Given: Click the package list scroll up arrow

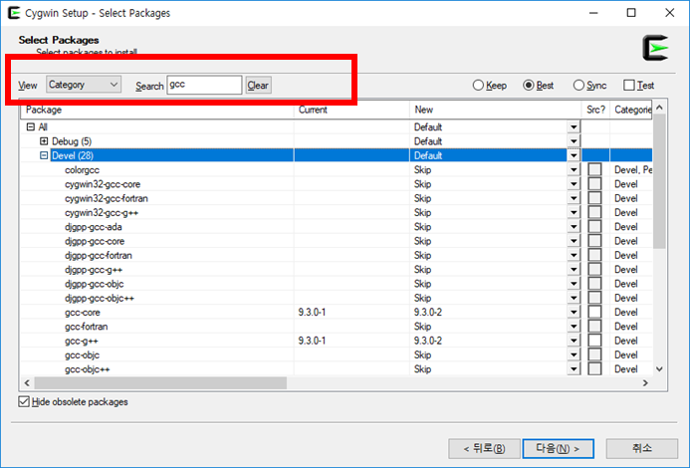Looking at the screenshot, I should tap(659, 108).
